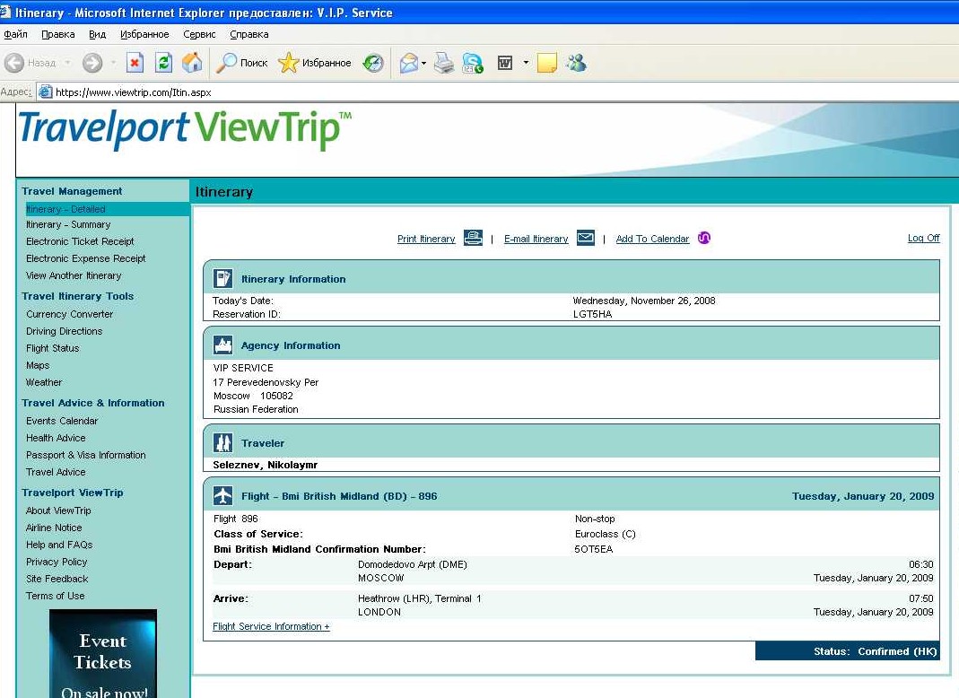
Task: Open Itinerary - Summary link
Action: pyautogui.click(x=68, y=224)
